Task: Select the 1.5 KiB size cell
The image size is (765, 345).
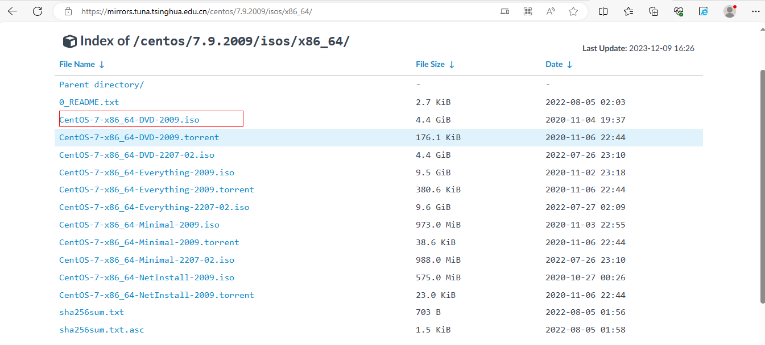Action: coord(433,330)
